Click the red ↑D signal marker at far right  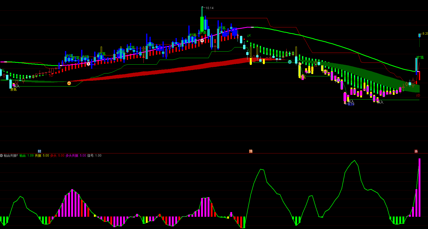pos(418,96)
